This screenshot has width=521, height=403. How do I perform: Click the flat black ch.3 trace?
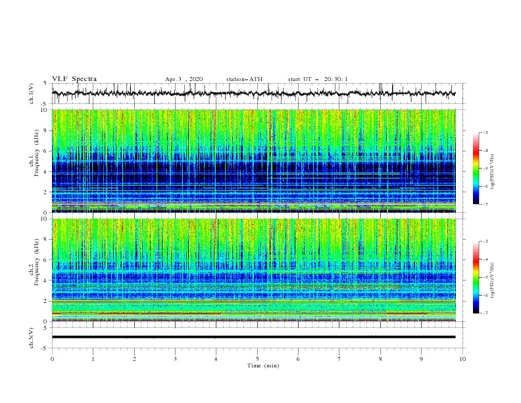[253, 337]
